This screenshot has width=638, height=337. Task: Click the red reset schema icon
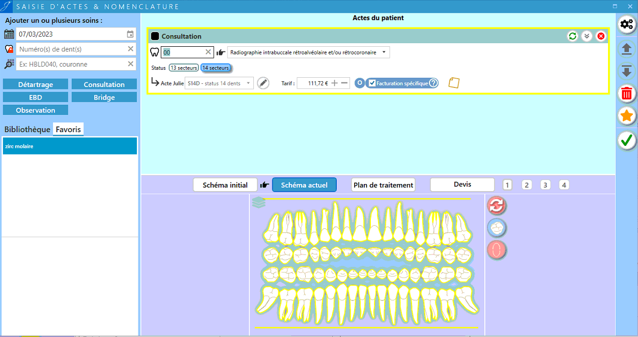pyautogui.click(x=497, y=206)
